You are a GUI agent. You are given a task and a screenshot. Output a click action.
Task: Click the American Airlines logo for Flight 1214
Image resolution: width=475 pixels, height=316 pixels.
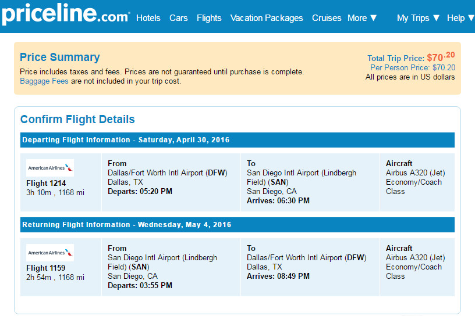(50, 168)
